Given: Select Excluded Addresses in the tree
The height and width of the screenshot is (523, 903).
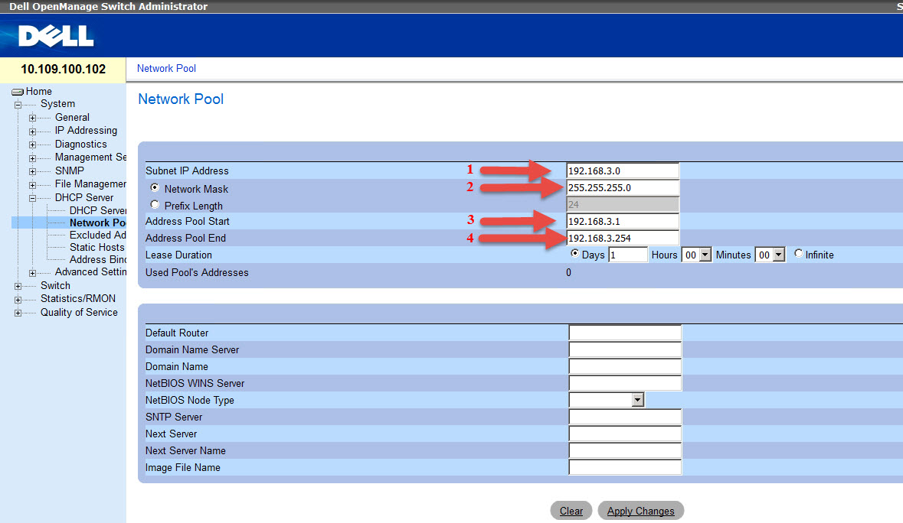Looking at the screenshot, I should click(x=97, y=235).
